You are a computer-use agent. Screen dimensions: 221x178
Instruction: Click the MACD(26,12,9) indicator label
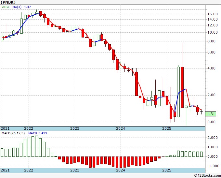[13, 133]
